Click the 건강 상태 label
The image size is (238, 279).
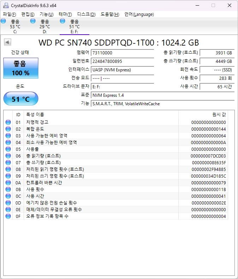[x=20, y=52]
